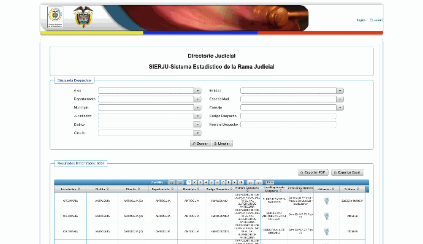The height and width of the screenshot is (244, 423).
Task: Switch language to Español
Action: coord(376,20)
